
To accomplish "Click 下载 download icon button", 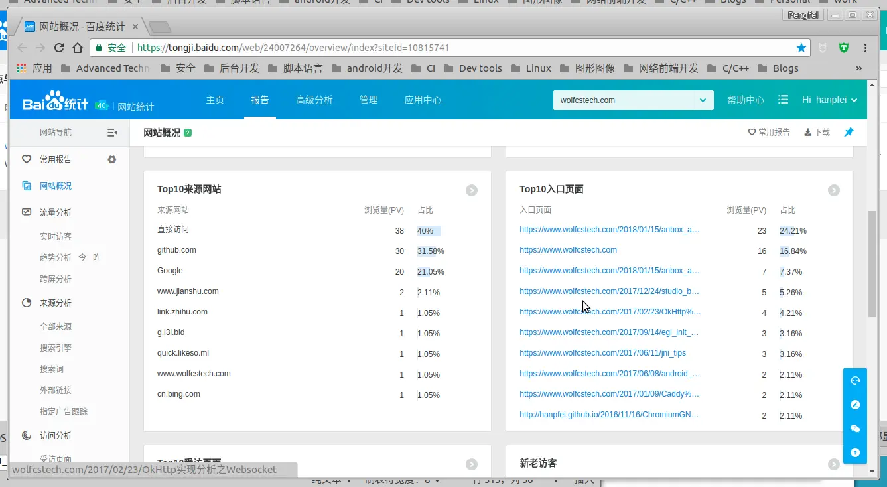I will coord(817,132).
